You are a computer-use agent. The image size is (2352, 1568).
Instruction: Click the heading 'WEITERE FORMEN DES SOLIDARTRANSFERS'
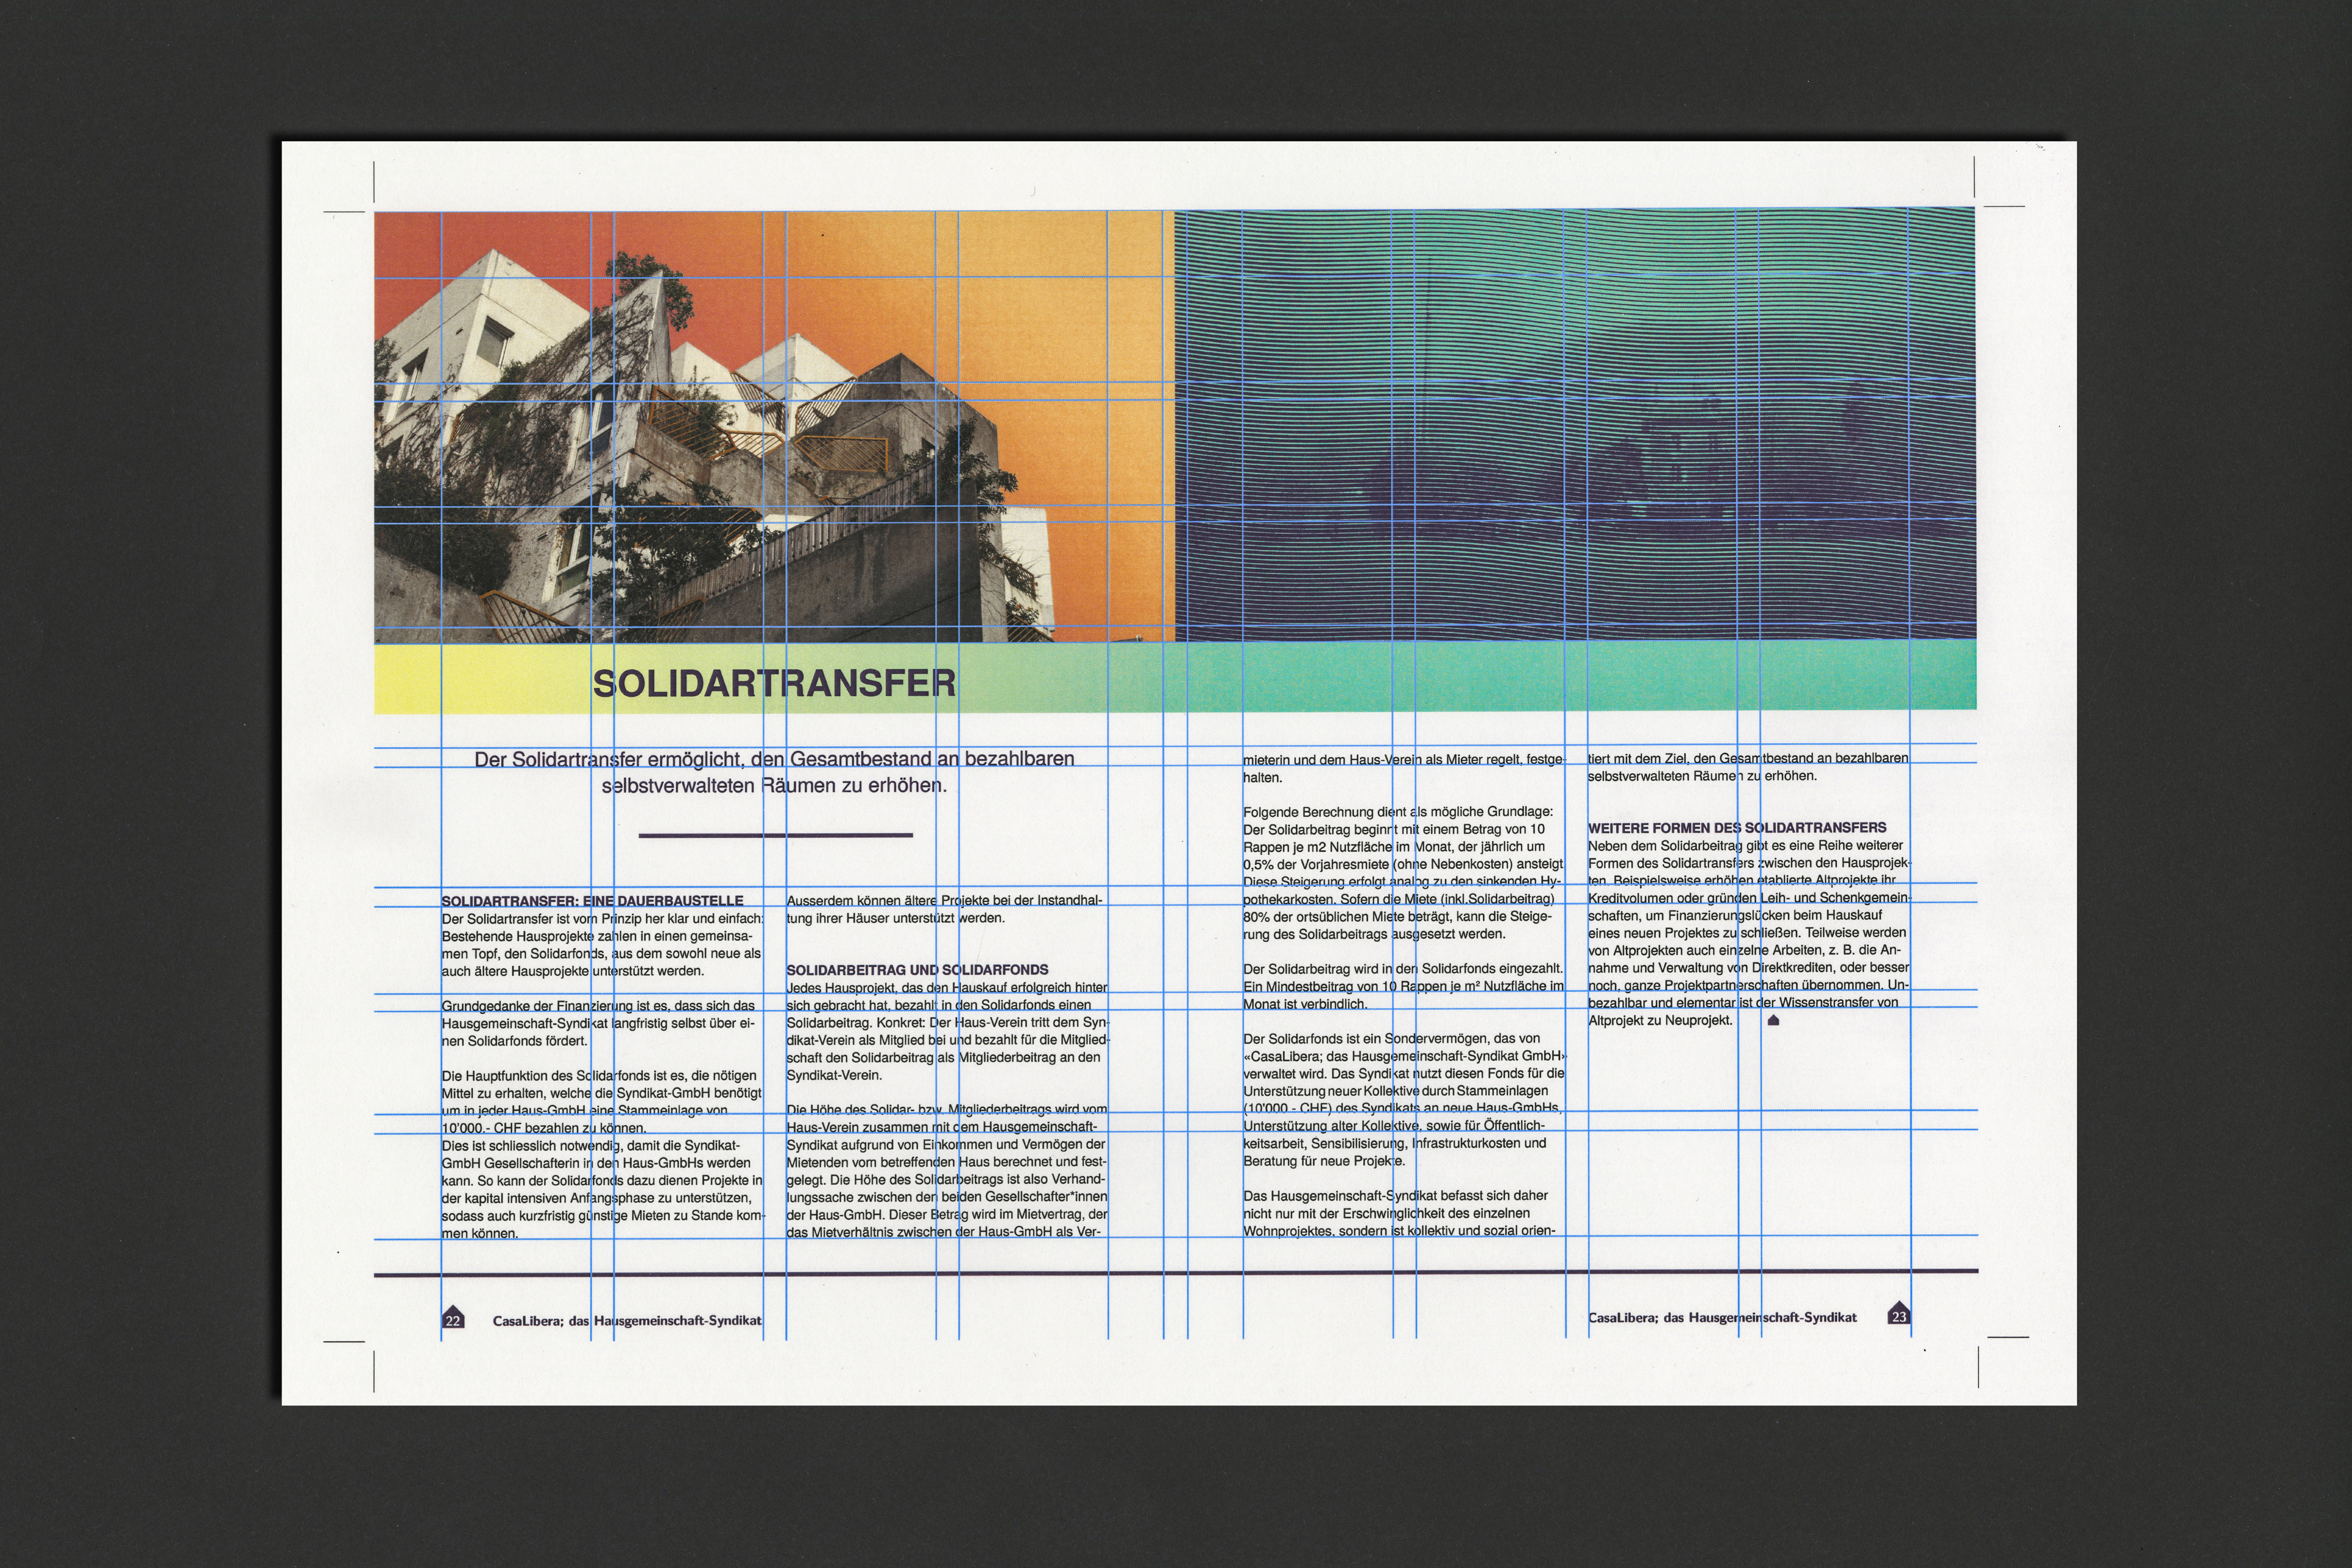click(1737, 828)
